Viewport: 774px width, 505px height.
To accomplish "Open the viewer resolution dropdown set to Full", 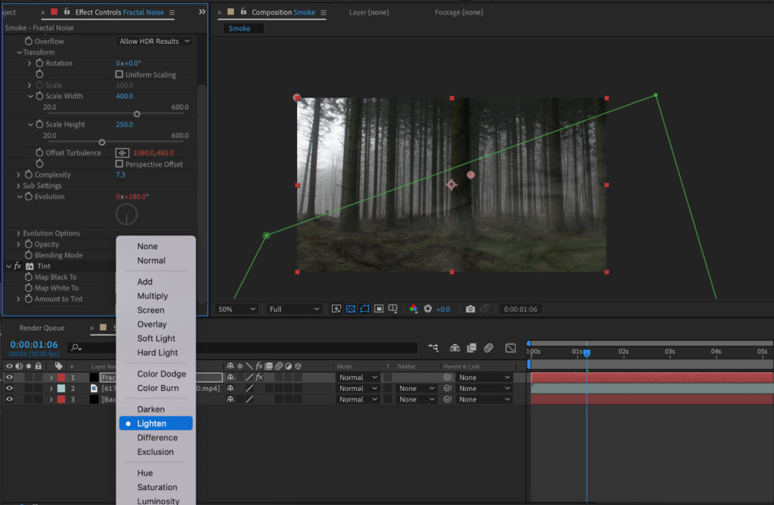I will [x=294, y=309].
